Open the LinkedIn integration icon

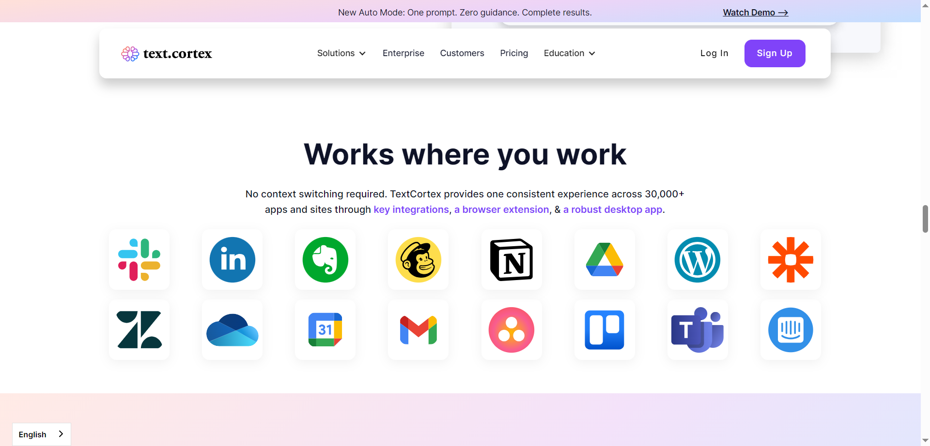point(232,260)
